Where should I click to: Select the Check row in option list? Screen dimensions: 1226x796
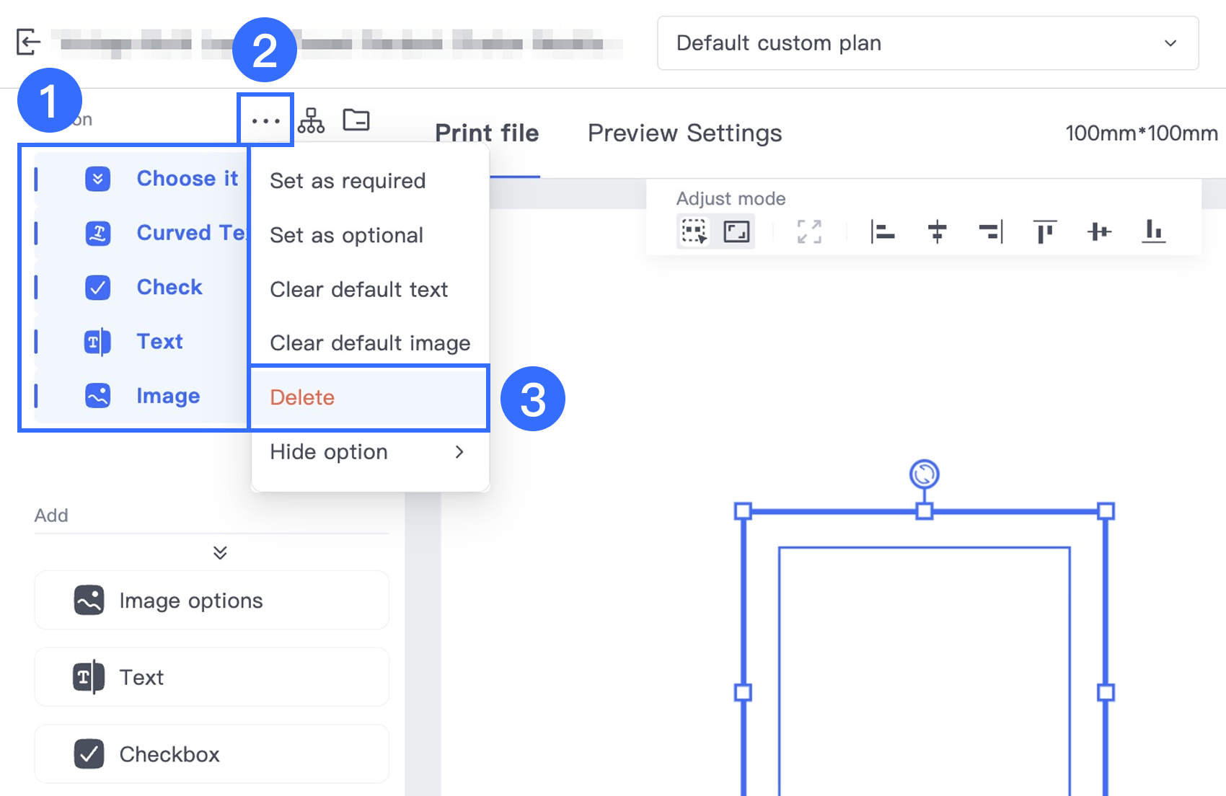(141, 287)
